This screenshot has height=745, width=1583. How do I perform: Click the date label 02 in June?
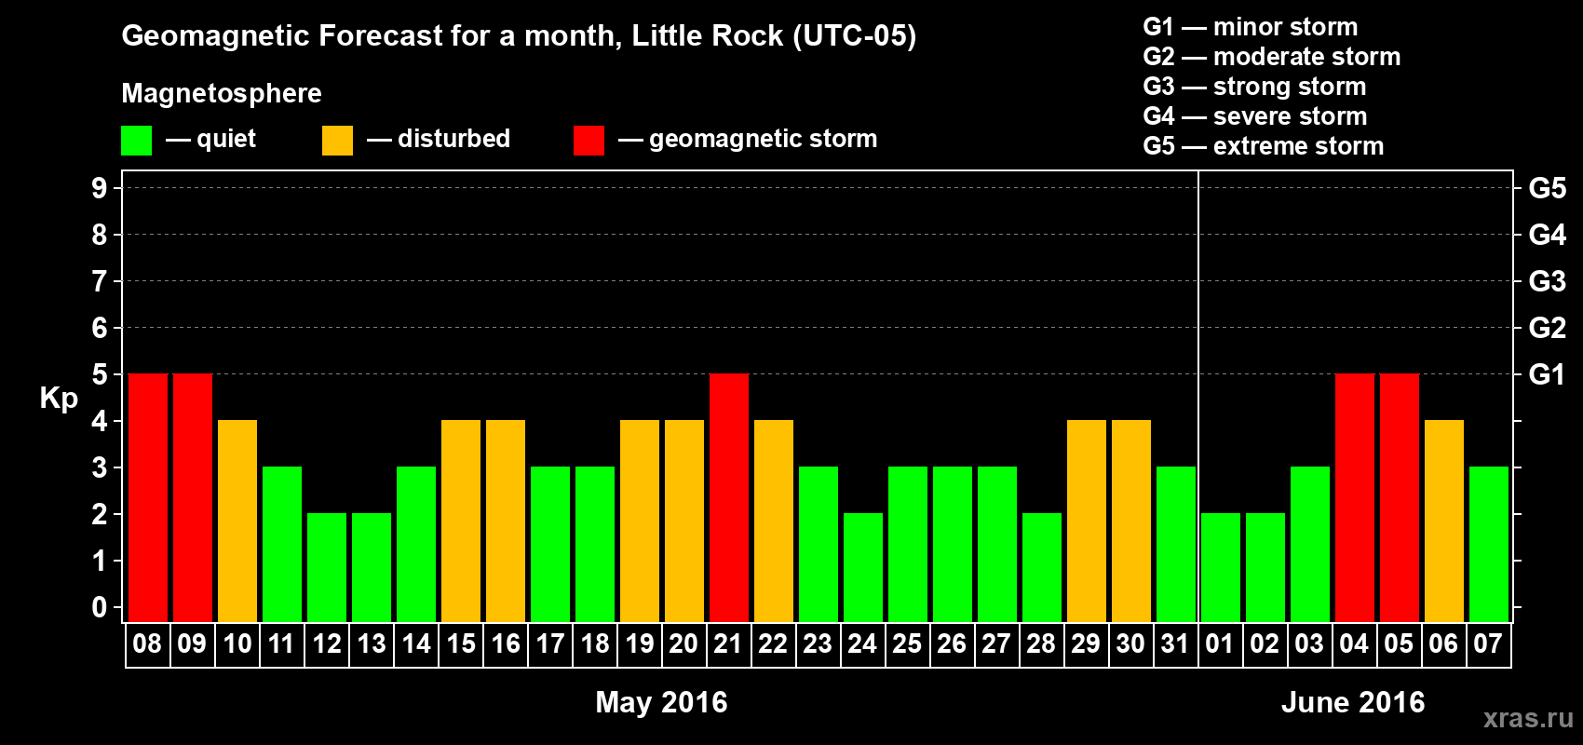pos(1265,644)
